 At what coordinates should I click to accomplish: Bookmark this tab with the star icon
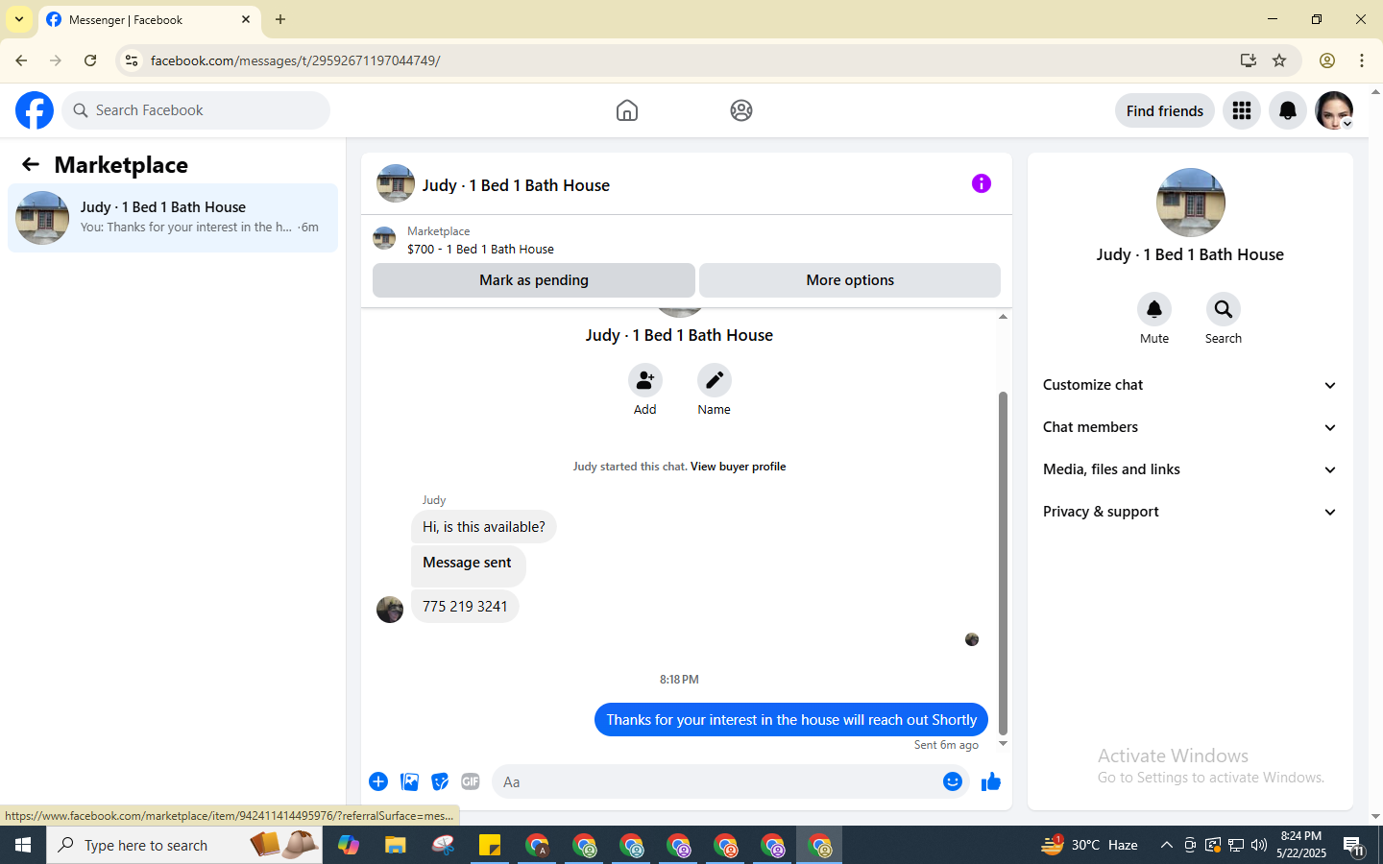[x=1279, y=60]
